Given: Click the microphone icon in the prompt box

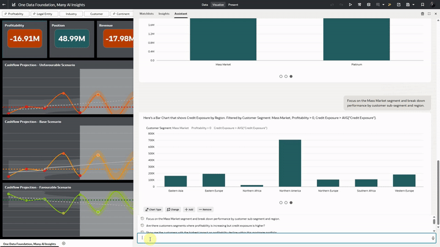Looking at the screenshot, I should click(x=433, y=238).
